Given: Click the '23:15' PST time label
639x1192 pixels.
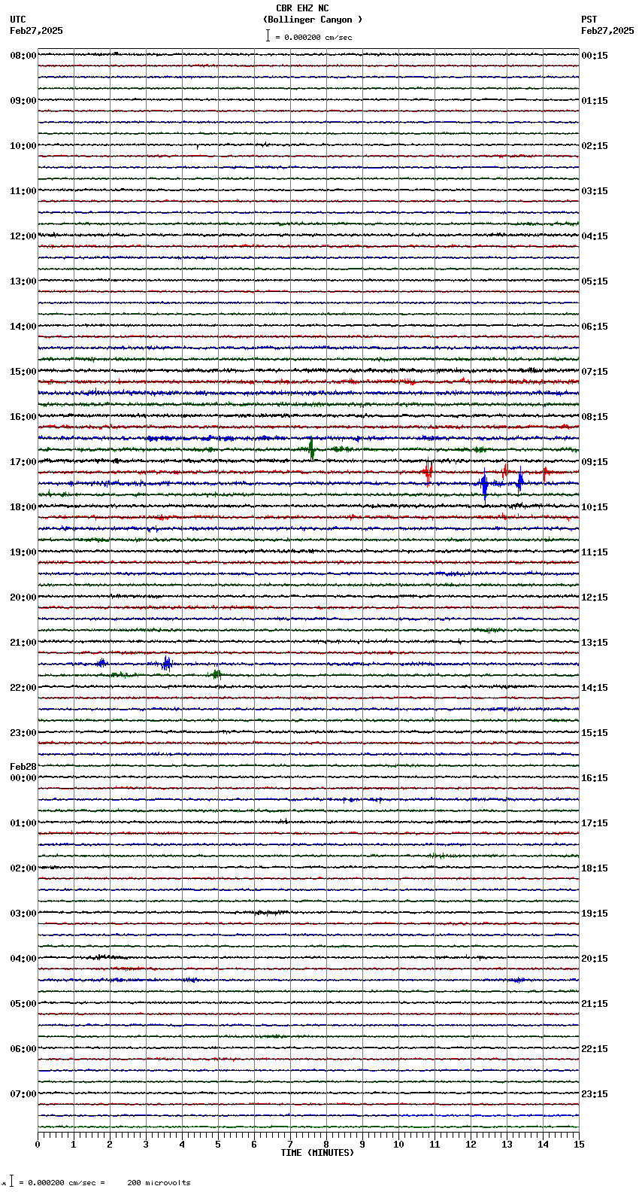Looking at the screenshot, I should pos(595,1094).
